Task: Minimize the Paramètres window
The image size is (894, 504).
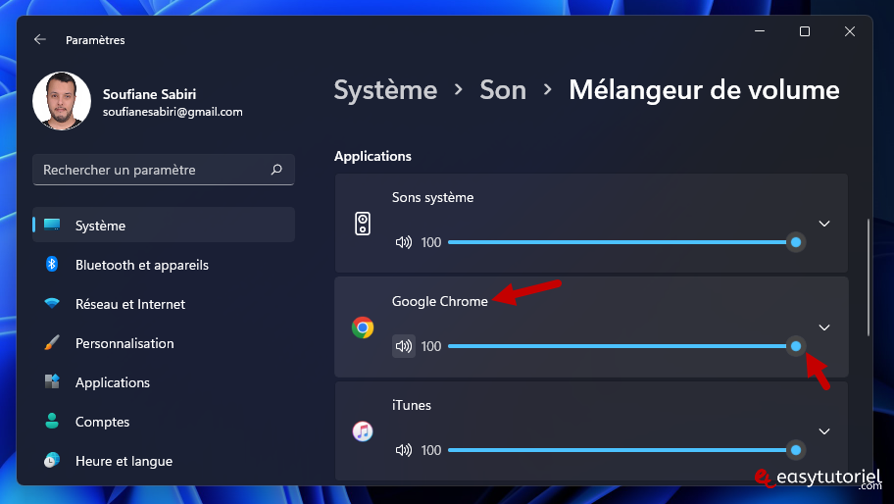Action: (760, 31)
